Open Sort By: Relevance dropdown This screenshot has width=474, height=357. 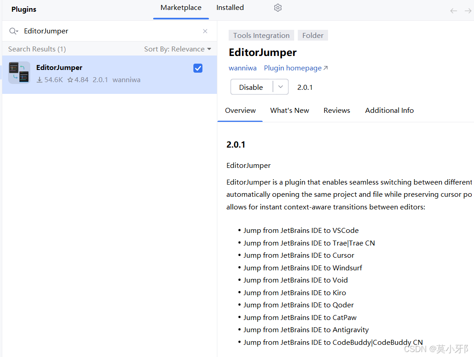[178, 49]
